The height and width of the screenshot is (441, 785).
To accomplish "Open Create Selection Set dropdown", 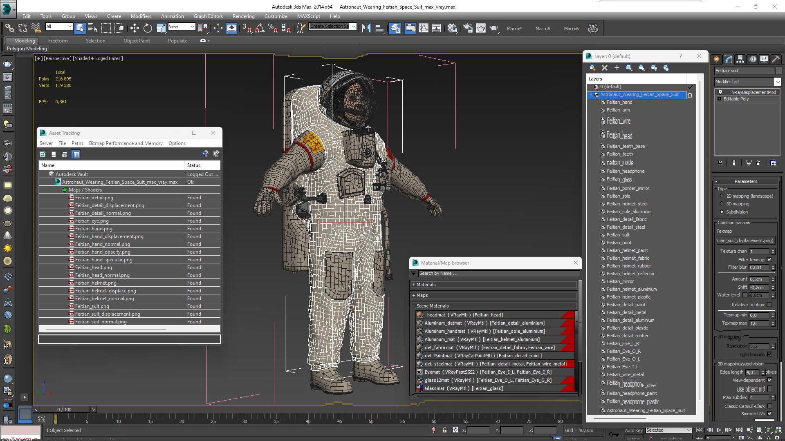I will (333, 27).
